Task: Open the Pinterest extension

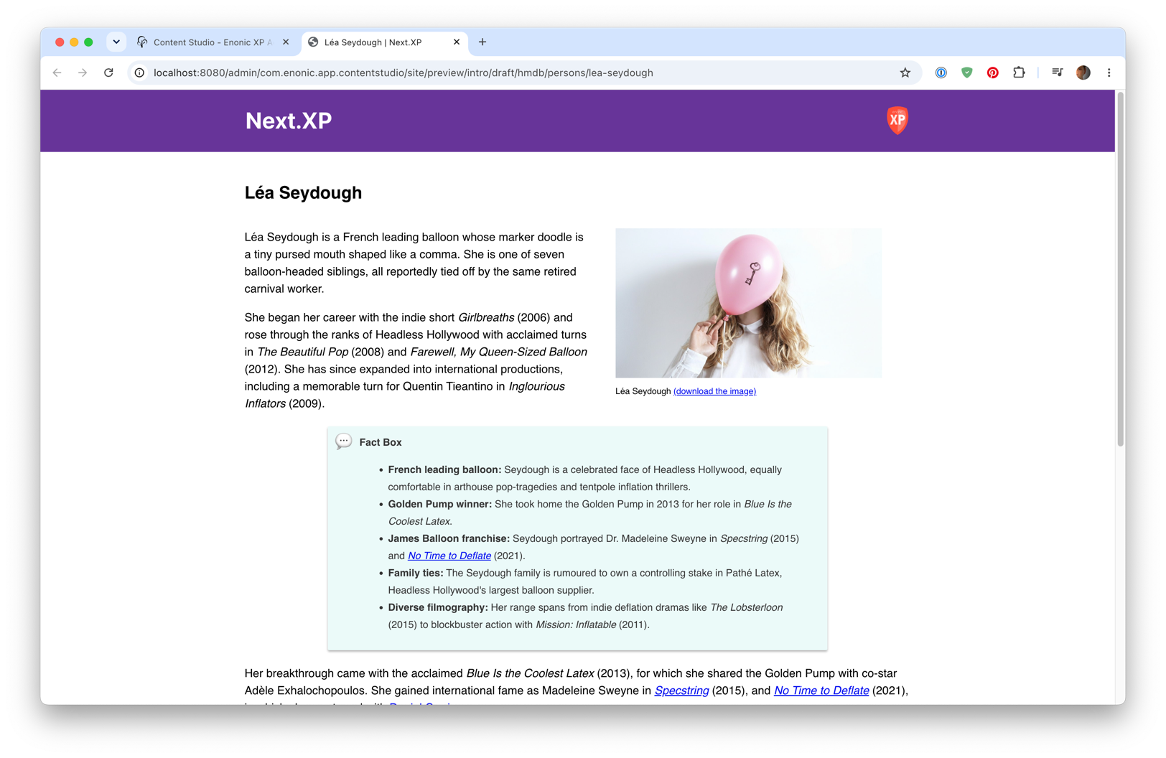Action: click(x=992, y=72)
